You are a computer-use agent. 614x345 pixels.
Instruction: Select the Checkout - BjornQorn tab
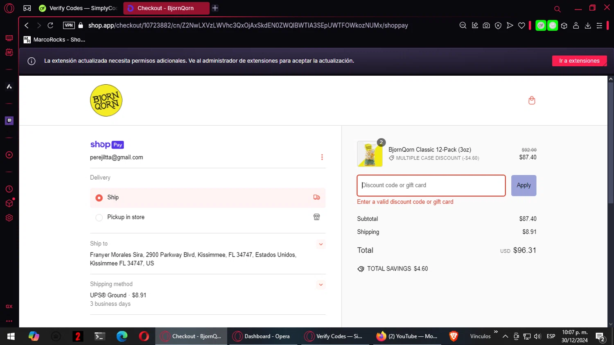pyautogui.click(x=166, y=8)
